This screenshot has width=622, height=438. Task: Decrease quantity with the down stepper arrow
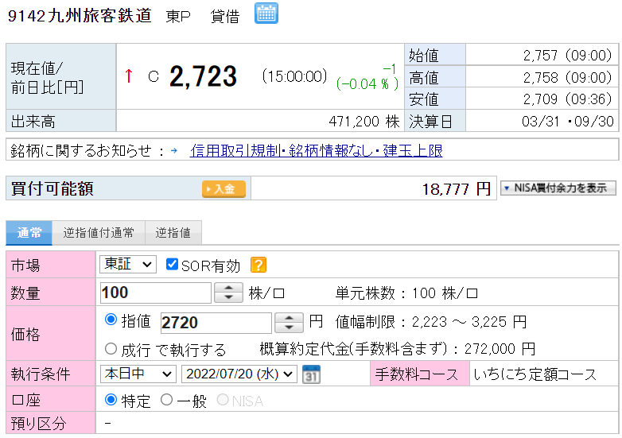[229, 298]
